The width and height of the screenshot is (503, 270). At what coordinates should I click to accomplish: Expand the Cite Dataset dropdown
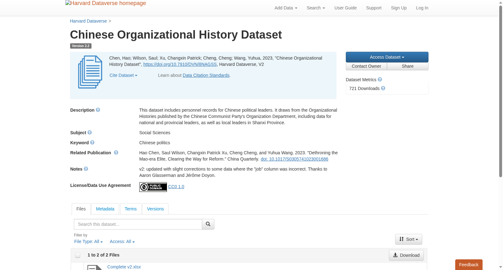[123, 75]
